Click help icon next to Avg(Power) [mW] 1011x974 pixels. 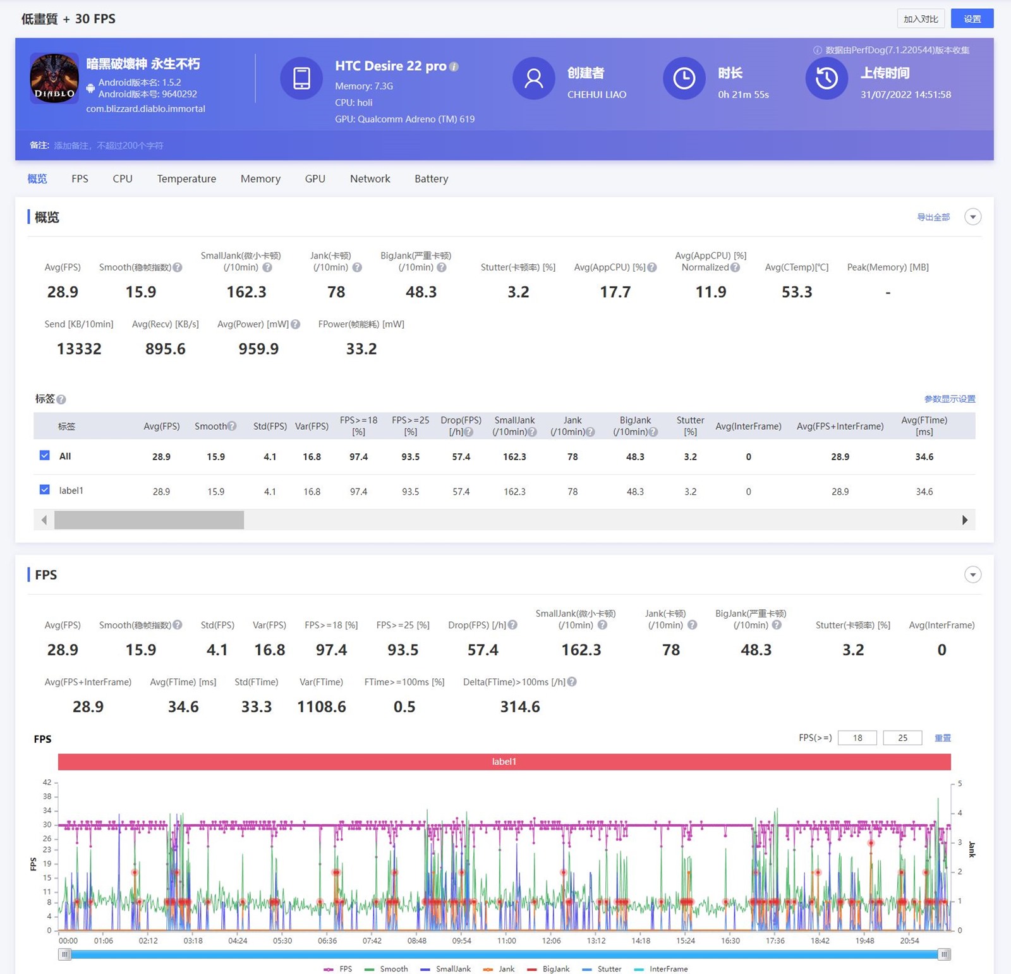point(295,324)
